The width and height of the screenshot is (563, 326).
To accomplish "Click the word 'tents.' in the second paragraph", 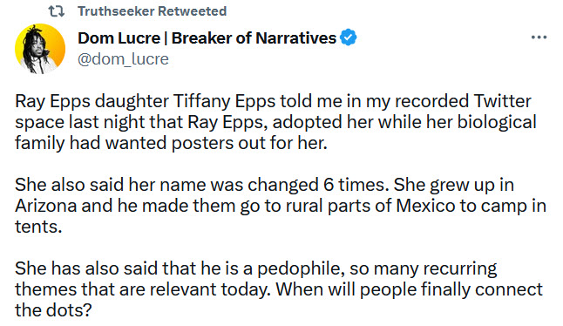I will pyautogui.click(x=38, y=227).
